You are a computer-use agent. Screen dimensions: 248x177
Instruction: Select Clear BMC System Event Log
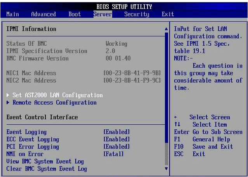[47, 169]
